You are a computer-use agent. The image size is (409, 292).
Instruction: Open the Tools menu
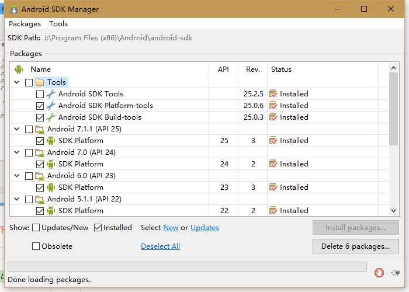pyautogui.click(x=58, y=24)
